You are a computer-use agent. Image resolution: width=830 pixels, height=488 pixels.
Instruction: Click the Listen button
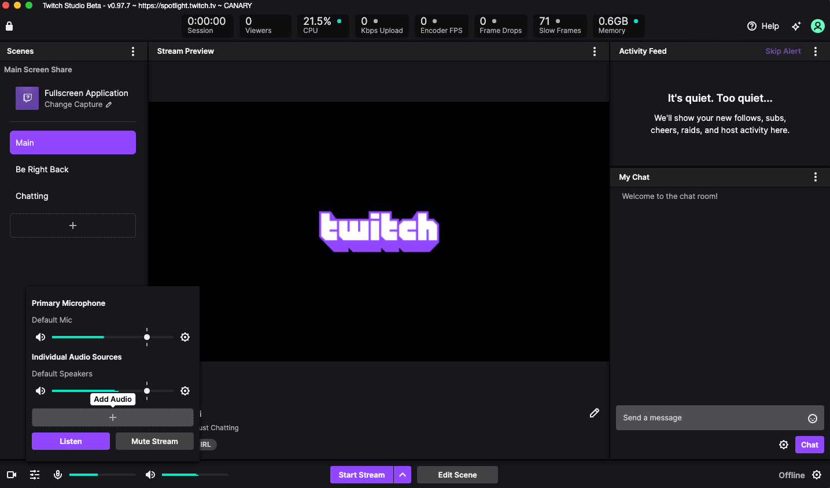point(71,441)
